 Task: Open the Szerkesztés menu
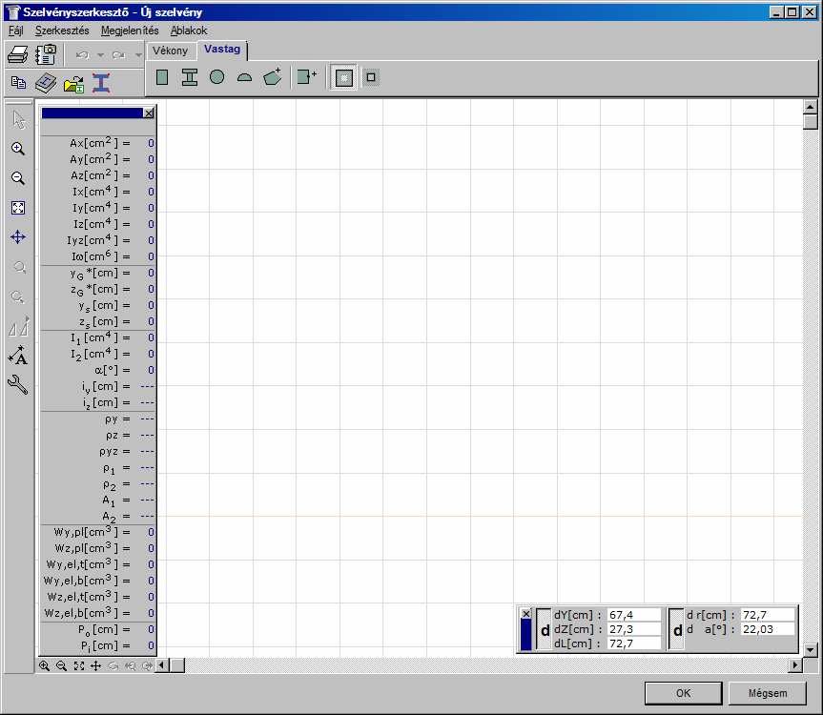coord(62,31)
